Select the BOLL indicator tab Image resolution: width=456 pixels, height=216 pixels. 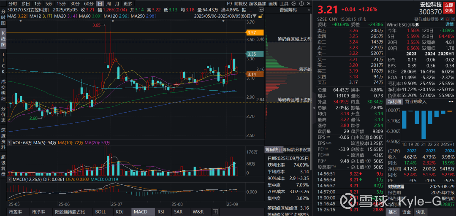100,212
